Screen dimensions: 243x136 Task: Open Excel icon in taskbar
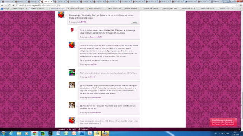click(x=66, y=133)
